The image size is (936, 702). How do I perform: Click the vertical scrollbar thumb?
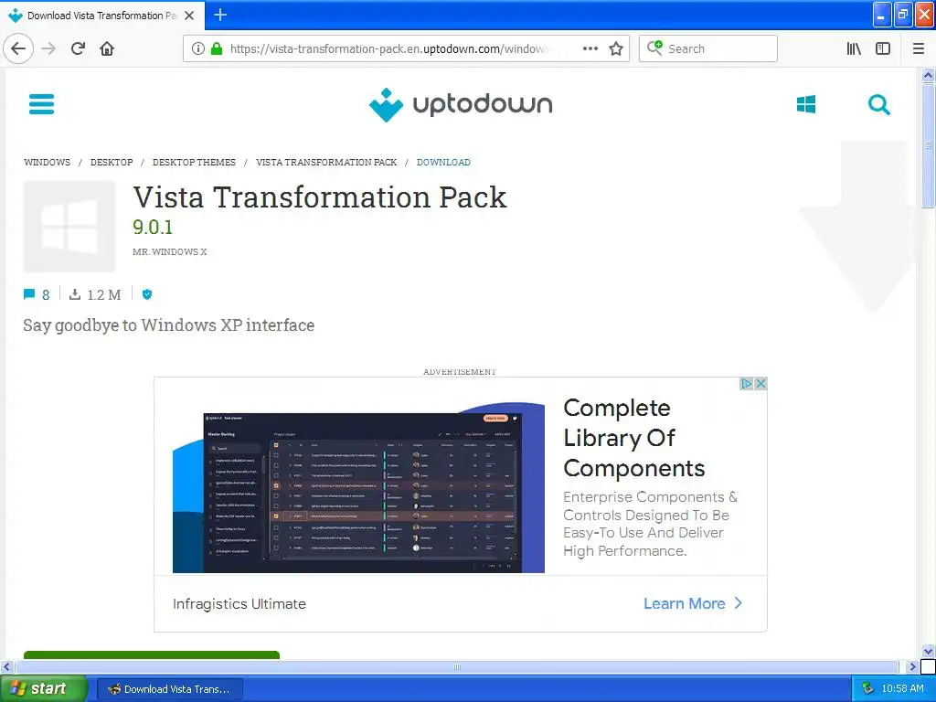pos(928,145)
